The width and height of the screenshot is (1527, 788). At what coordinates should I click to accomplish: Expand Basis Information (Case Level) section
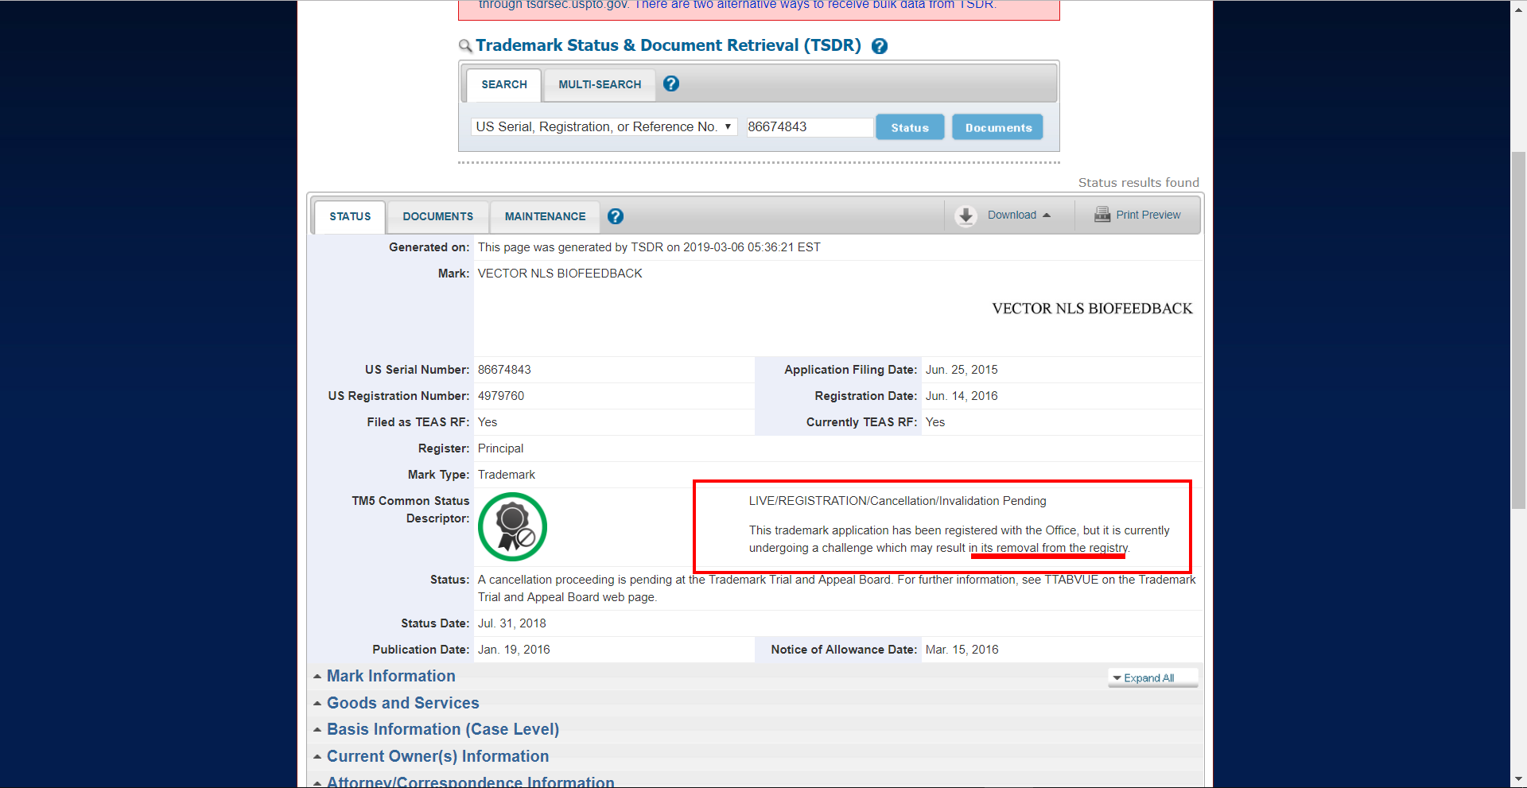coord(442,729)
